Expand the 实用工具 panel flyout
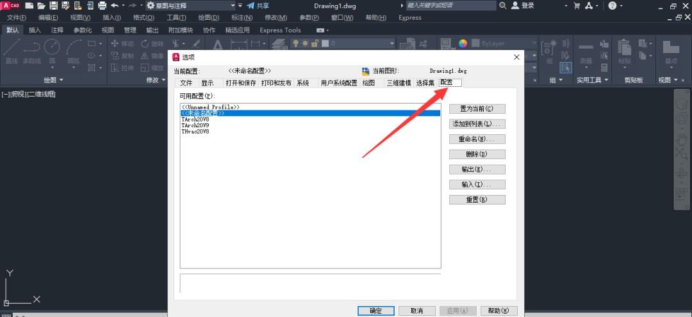Image resolution: width=692 pixels, height=317 pixels. 593,80
